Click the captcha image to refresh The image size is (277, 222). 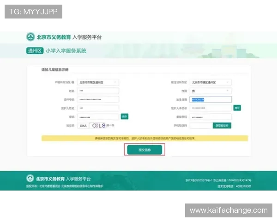pos(98,125)
